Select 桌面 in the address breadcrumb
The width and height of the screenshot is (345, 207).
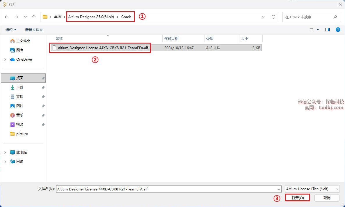(57, 17)
